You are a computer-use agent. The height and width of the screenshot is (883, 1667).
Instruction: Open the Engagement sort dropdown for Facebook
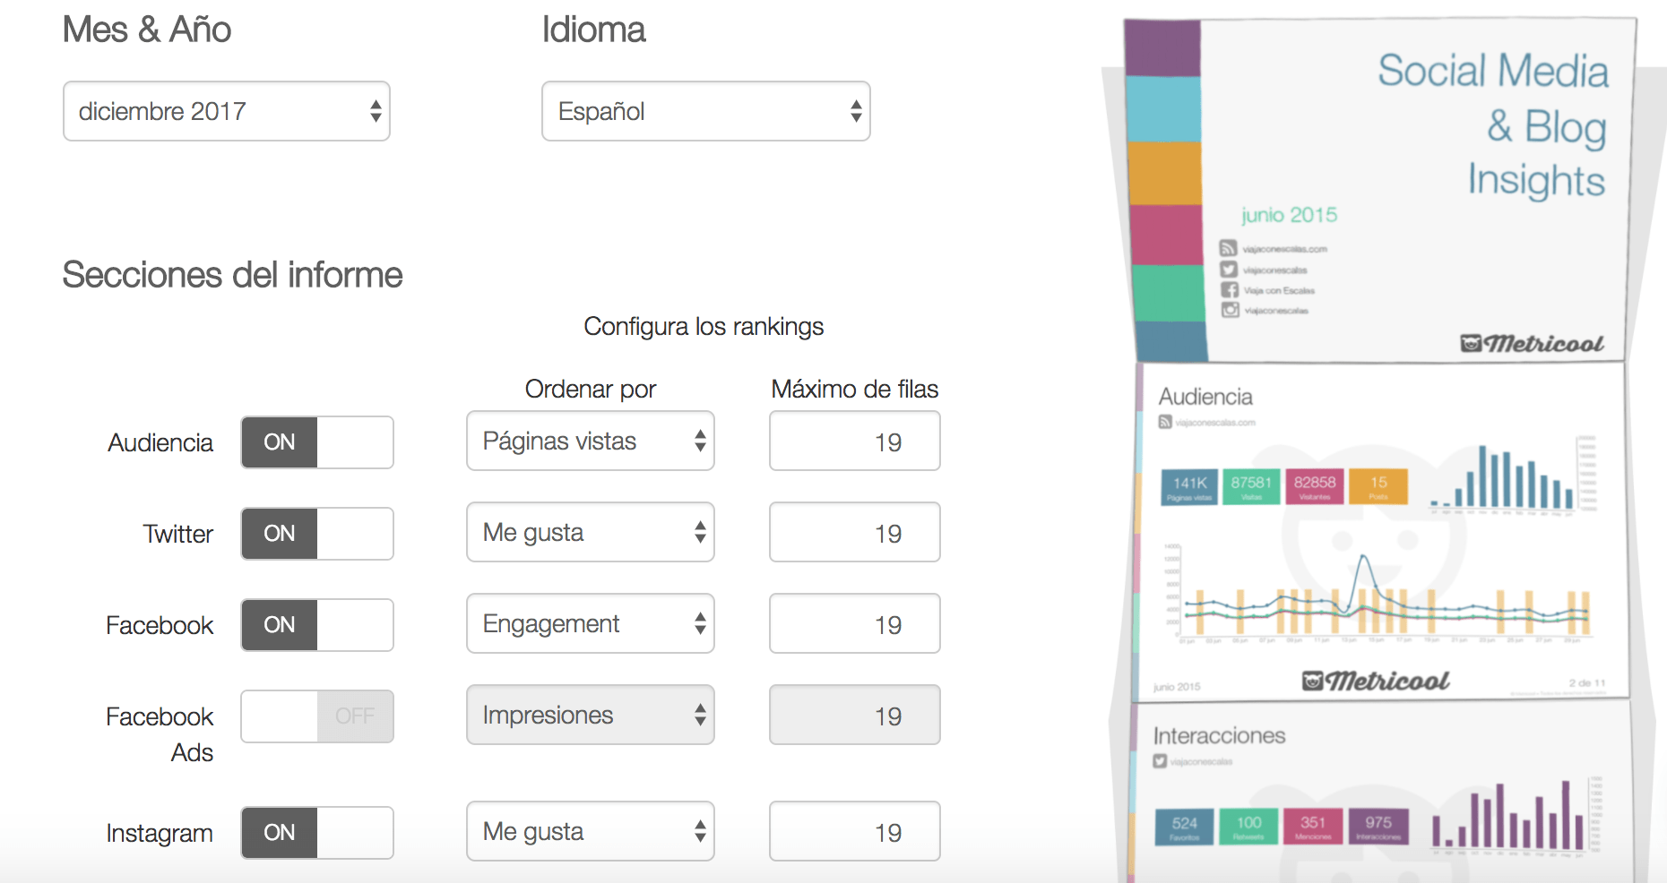point(590,623)
